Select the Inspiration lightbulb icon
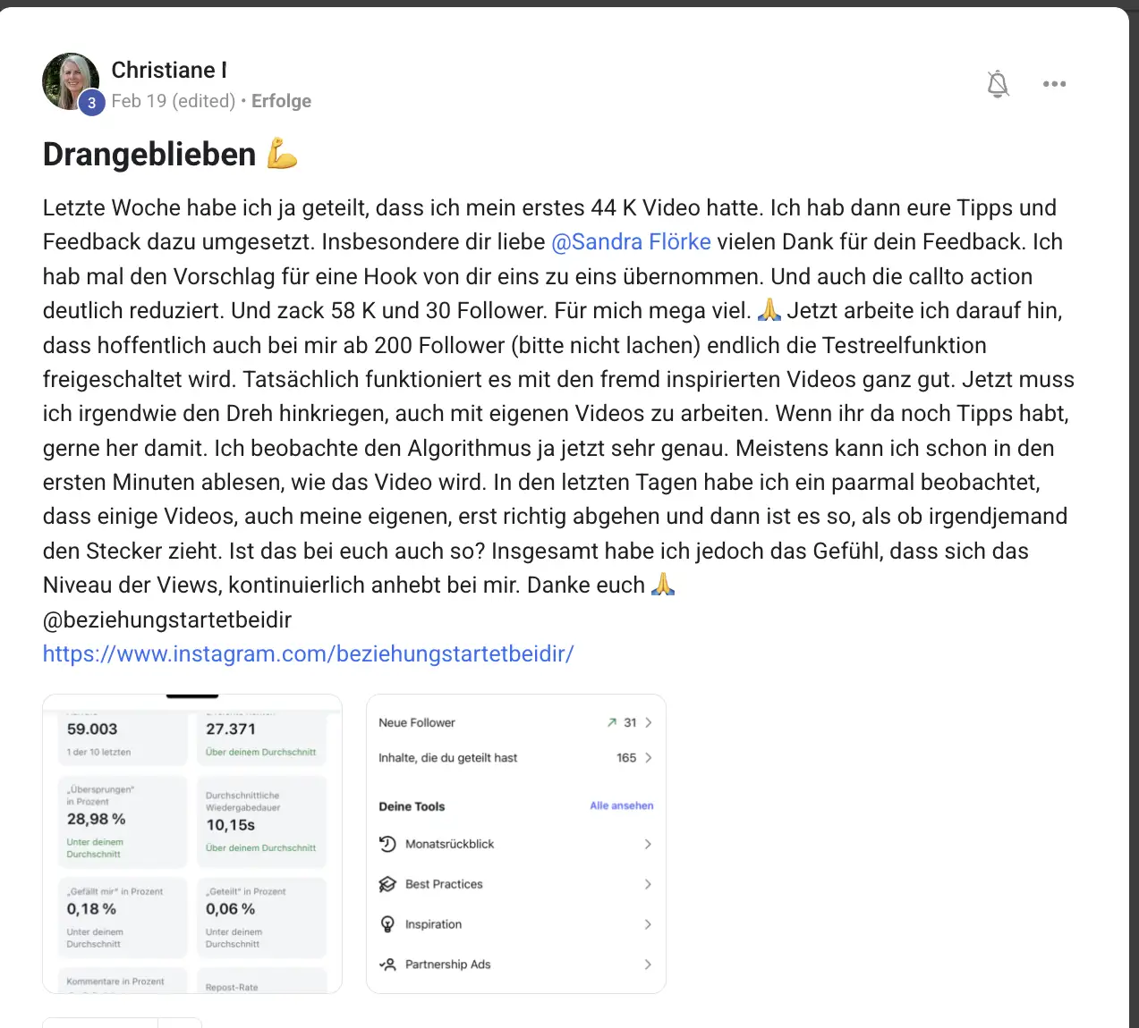1139x1028 pixels. (387, 924)
